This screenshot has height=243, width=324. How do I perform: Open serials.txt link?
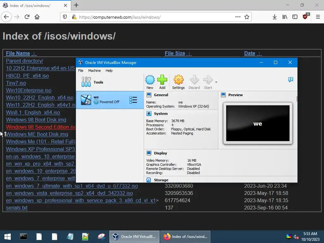(x=16, y=208)
